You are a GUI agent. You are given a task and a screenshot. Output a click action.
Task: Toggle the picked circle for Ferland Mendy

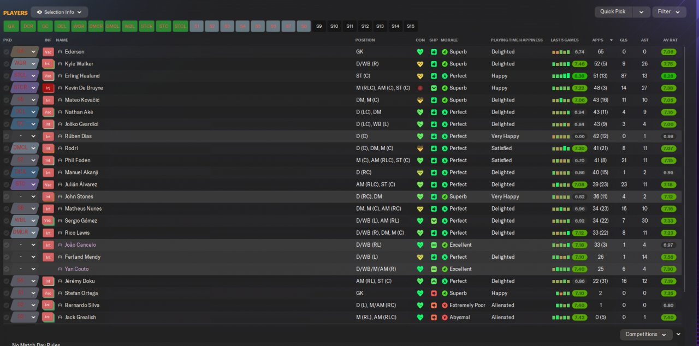coord(7,257)
